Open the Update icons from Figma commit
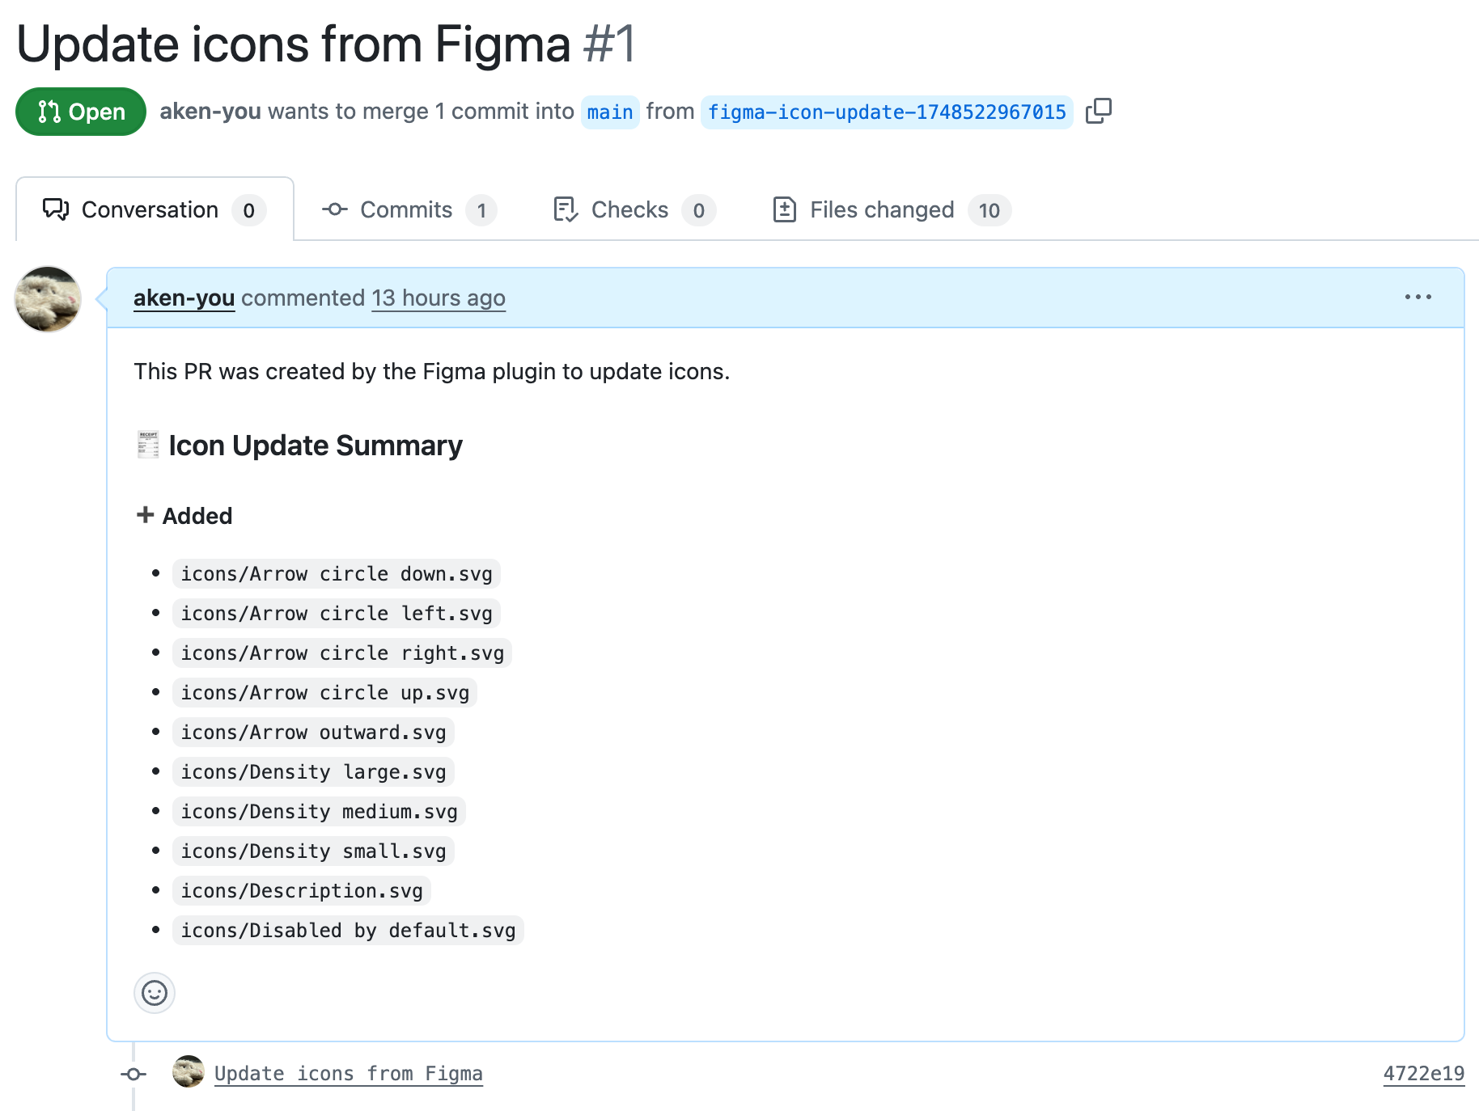This screenshot has height=1111, width=1479. point(349,1073)
